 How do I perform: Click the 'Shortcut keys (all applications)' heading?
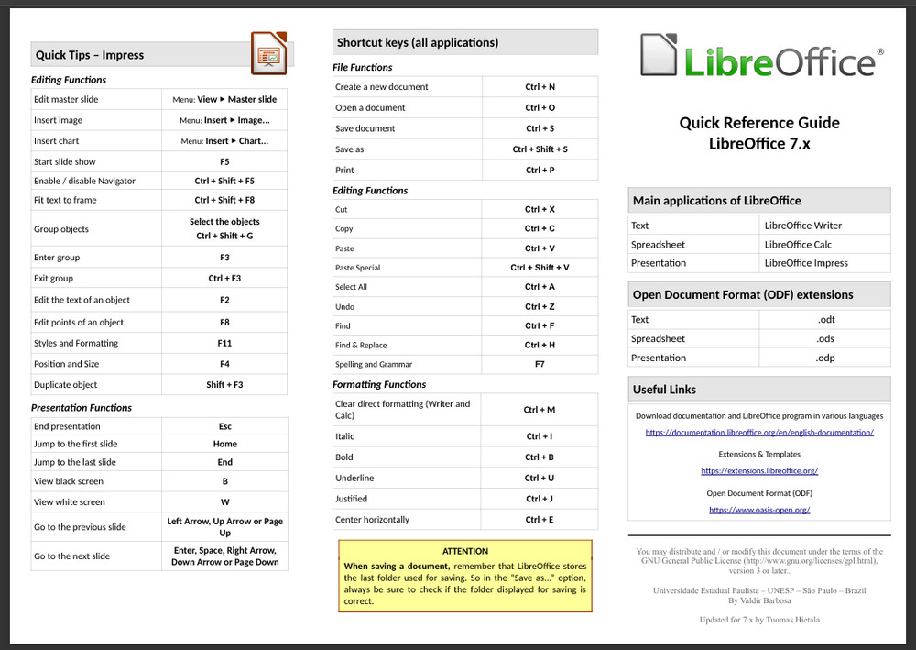point(418,43)
